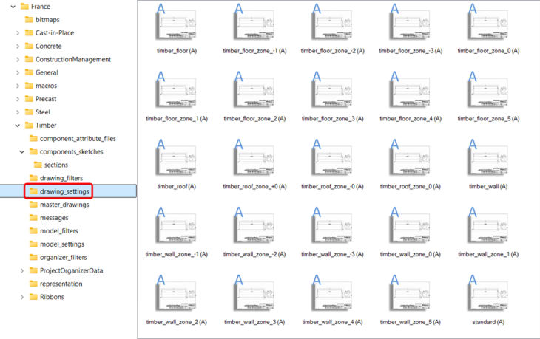Expand the Cast-in-Place folder chevron
This screenshot has height=339, width=540.
coord(18,33)
